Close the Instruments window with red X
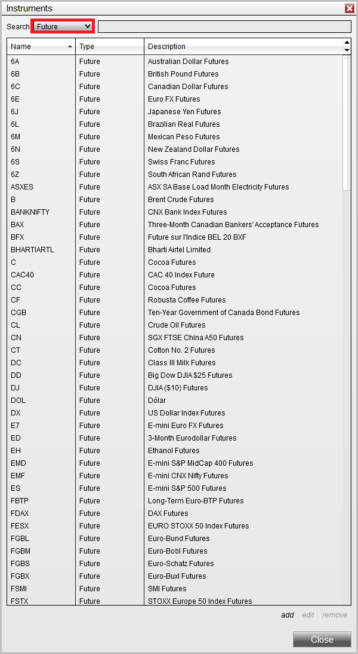The height and width of the screenshot is (654, 358). click(350, 8)
